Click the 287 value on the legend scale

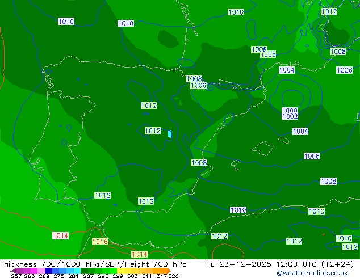tap(88, 276)
